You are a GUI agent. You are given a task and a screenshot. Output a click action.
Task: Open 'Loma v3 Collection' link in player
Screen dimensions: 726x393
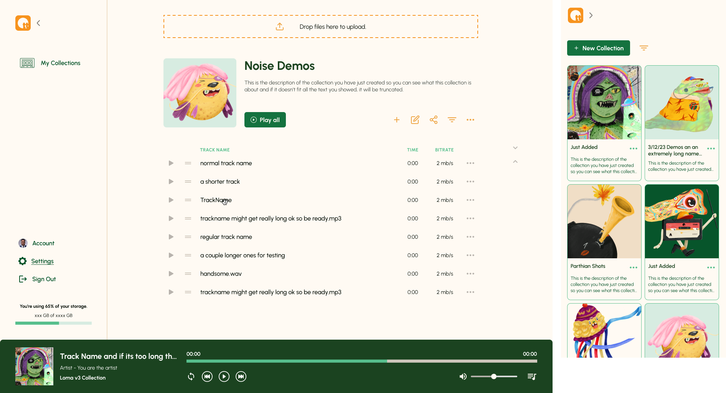click(83, 378)
